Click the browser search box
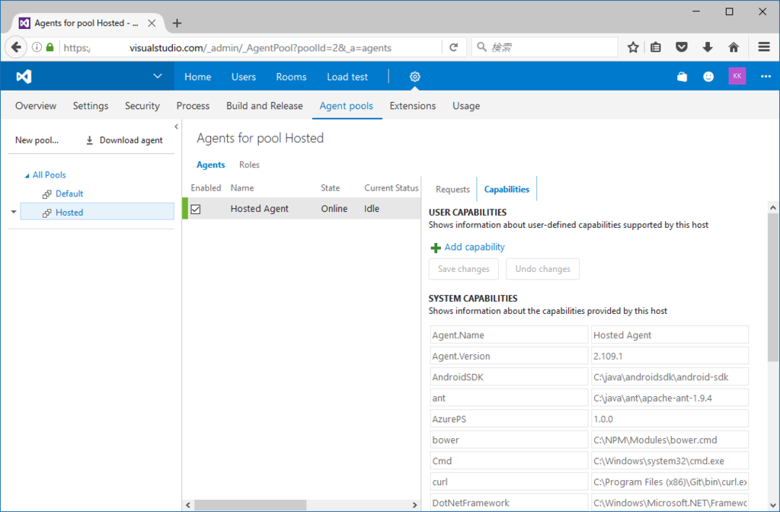Viewport: 780px width, 512px height. (545, 47)
